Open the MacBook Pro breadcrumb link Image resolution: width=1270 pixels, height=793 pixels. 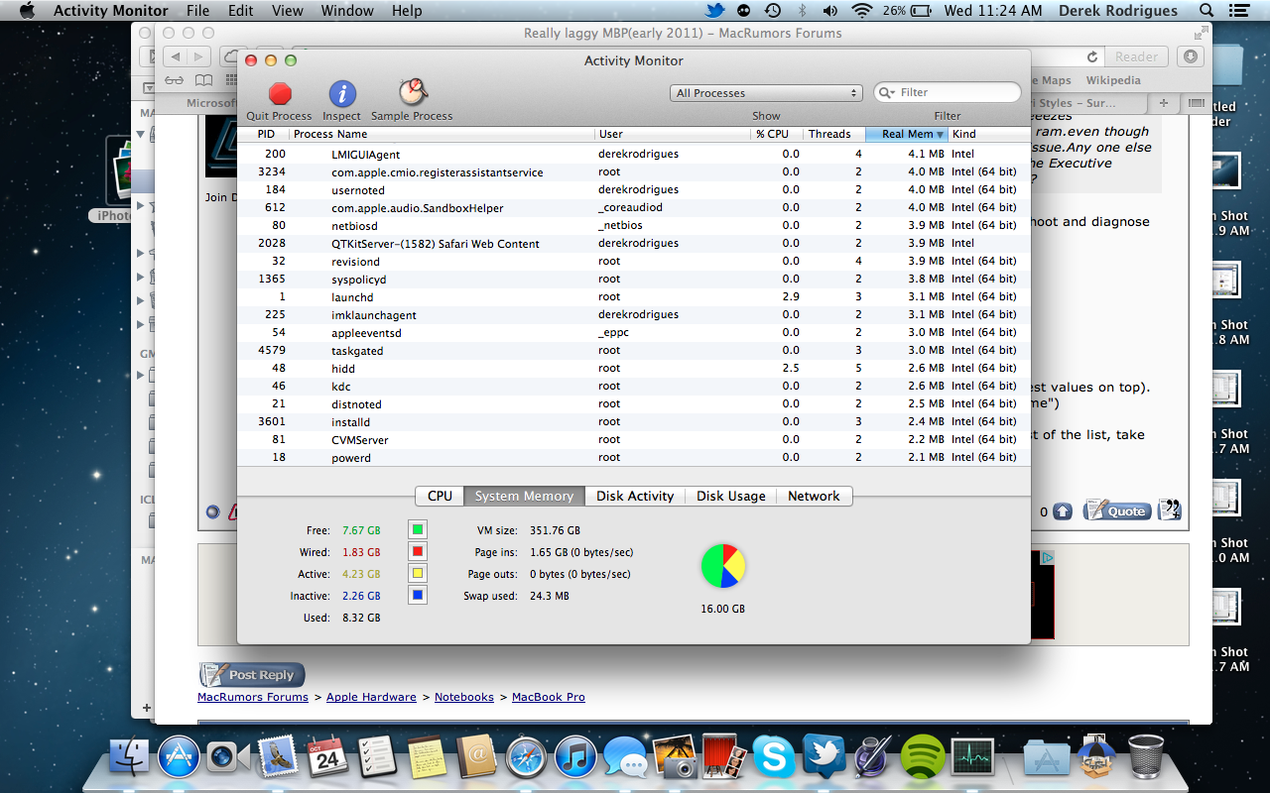pos(549,697)
